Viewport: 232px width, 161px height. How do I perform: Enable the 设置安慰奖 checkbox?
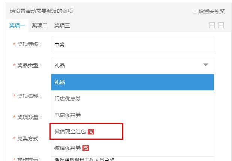coord(195,11)
